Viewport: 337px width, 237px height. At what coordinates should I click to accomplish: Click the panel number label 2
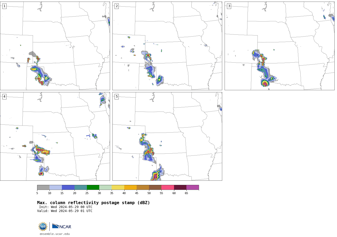[x=117, y=6]
